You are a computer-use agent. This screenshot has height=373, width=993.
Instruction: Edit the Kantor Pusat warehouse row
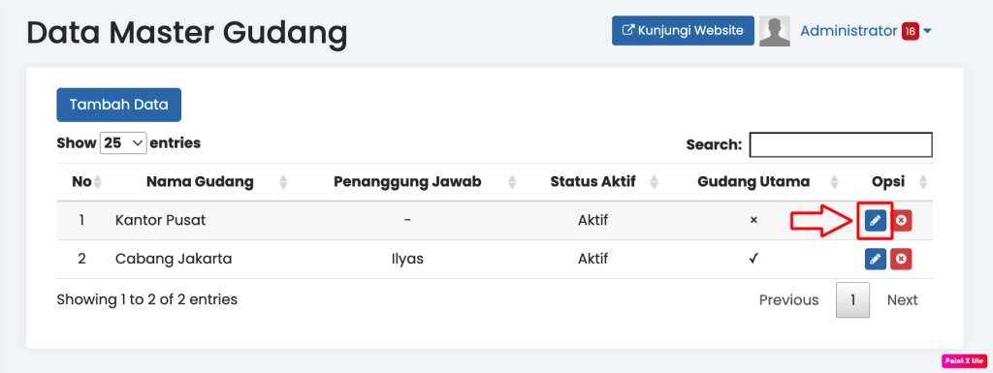point(876,221)
